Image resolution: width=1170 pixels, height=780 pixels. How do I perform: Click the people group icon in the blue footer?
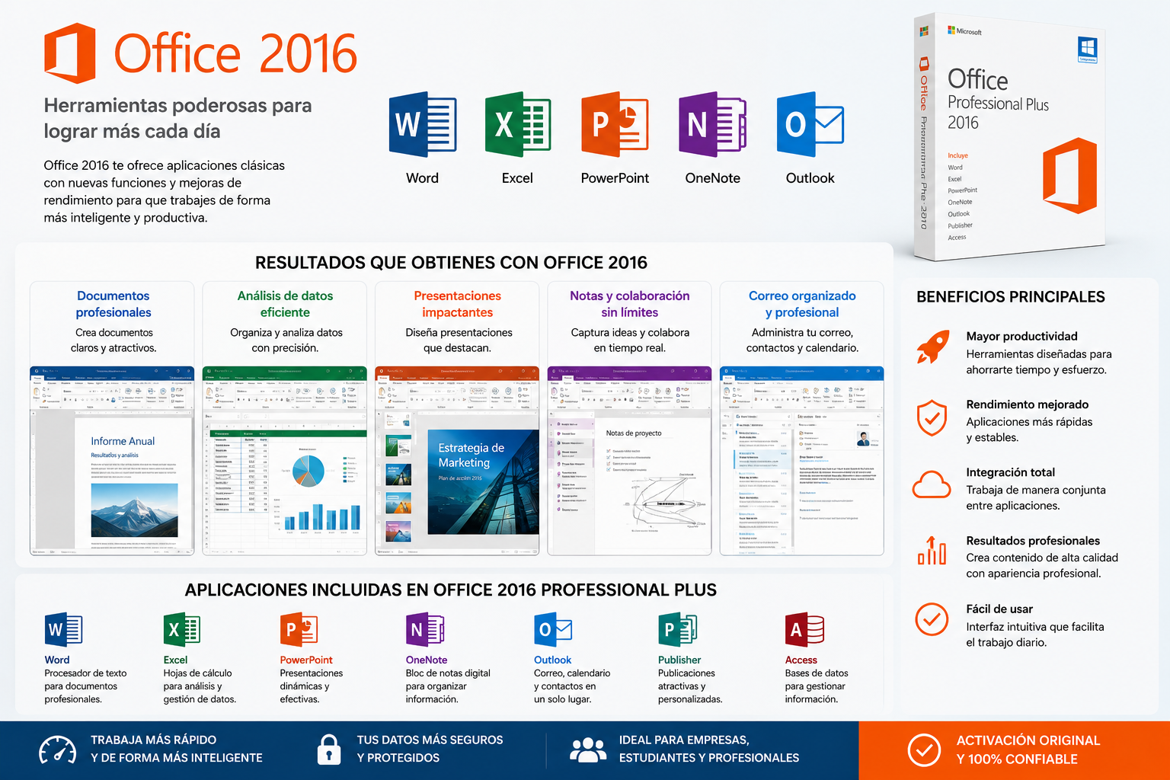point(589,750)
